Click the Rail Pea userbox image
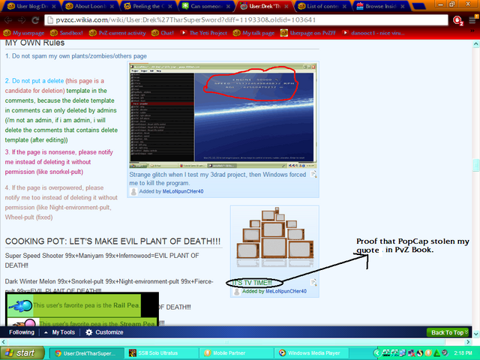The image size is (480, 360). point(20,305)
